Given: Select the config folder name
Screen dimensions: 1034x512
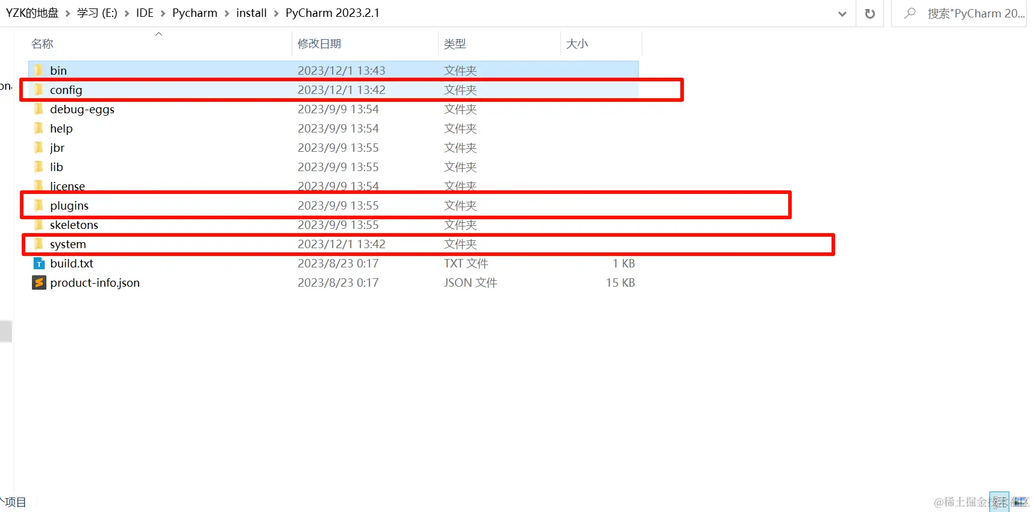Looking at the screenshot, I should pyautogui.click(x=66, y=90).
